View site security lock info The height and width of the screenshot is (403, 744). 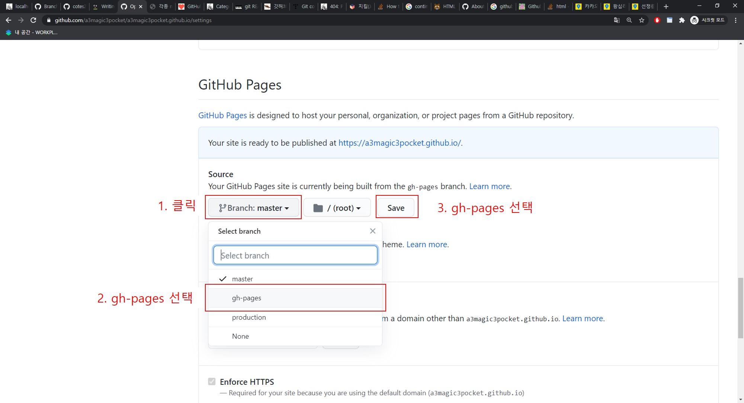pyautogui.click(x=48, y=20)
